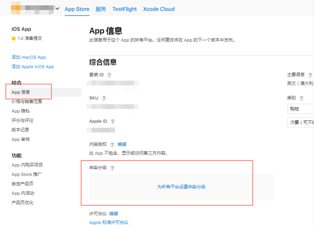314x226 pixels.
Task: Click the blurred Apple ID value
Action: coord(101,130)
